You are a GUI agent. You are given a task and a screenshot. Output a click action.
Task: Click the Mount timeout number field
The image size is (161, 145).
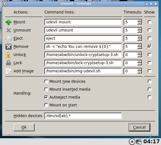tap(131, 22)
